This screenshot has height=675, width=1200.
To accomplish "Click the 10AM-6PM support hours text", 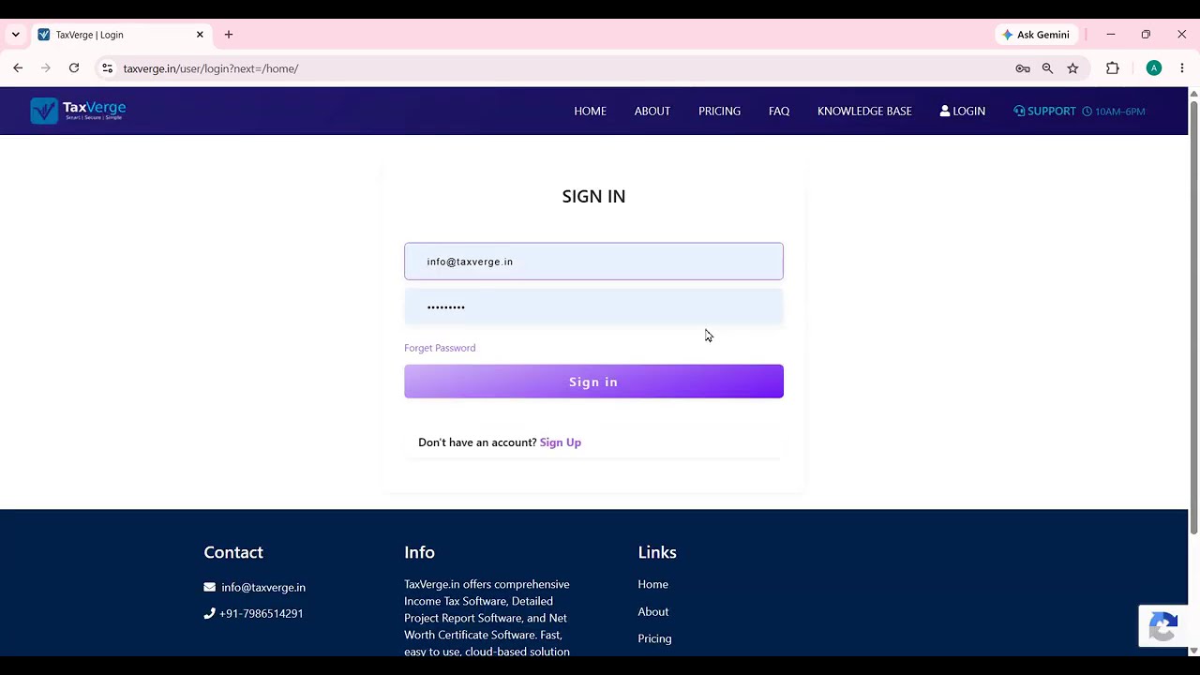I will pos(1113,112).
